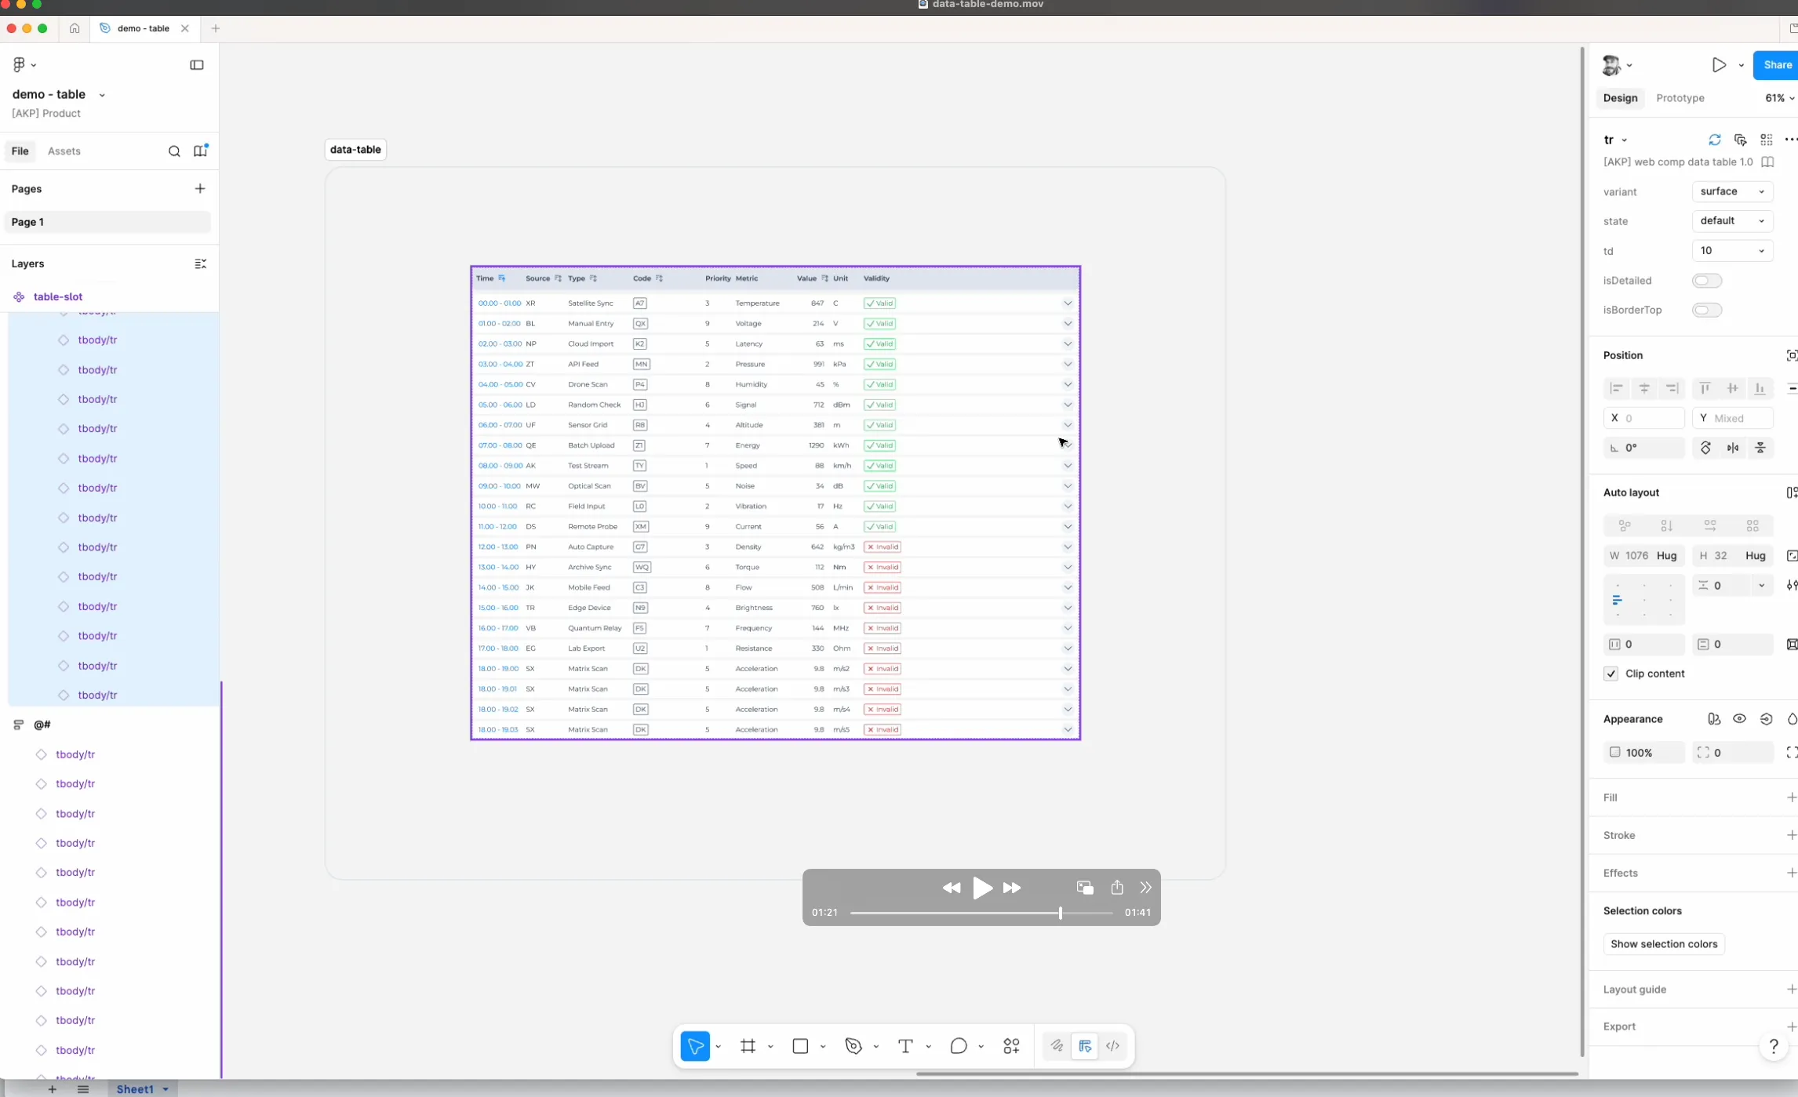Toggle the isBorderTop switch
This screenshot has width=1798, height=1097.
pyautogui.click(x=1707, y=310)
